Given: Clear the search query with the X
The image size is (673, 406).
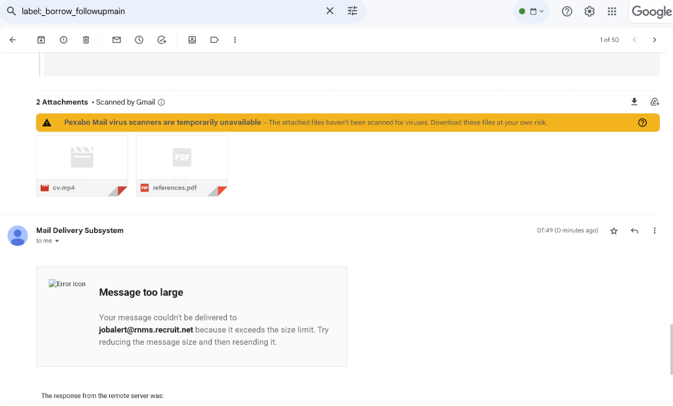Looking at the screenshot, I should (330, 11).
